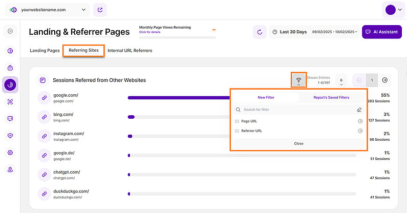Image resolution: width=407 pixels, height=213 pixels.
Task: Open Report's Saved Filters tab
Action: tap(331, 97)
